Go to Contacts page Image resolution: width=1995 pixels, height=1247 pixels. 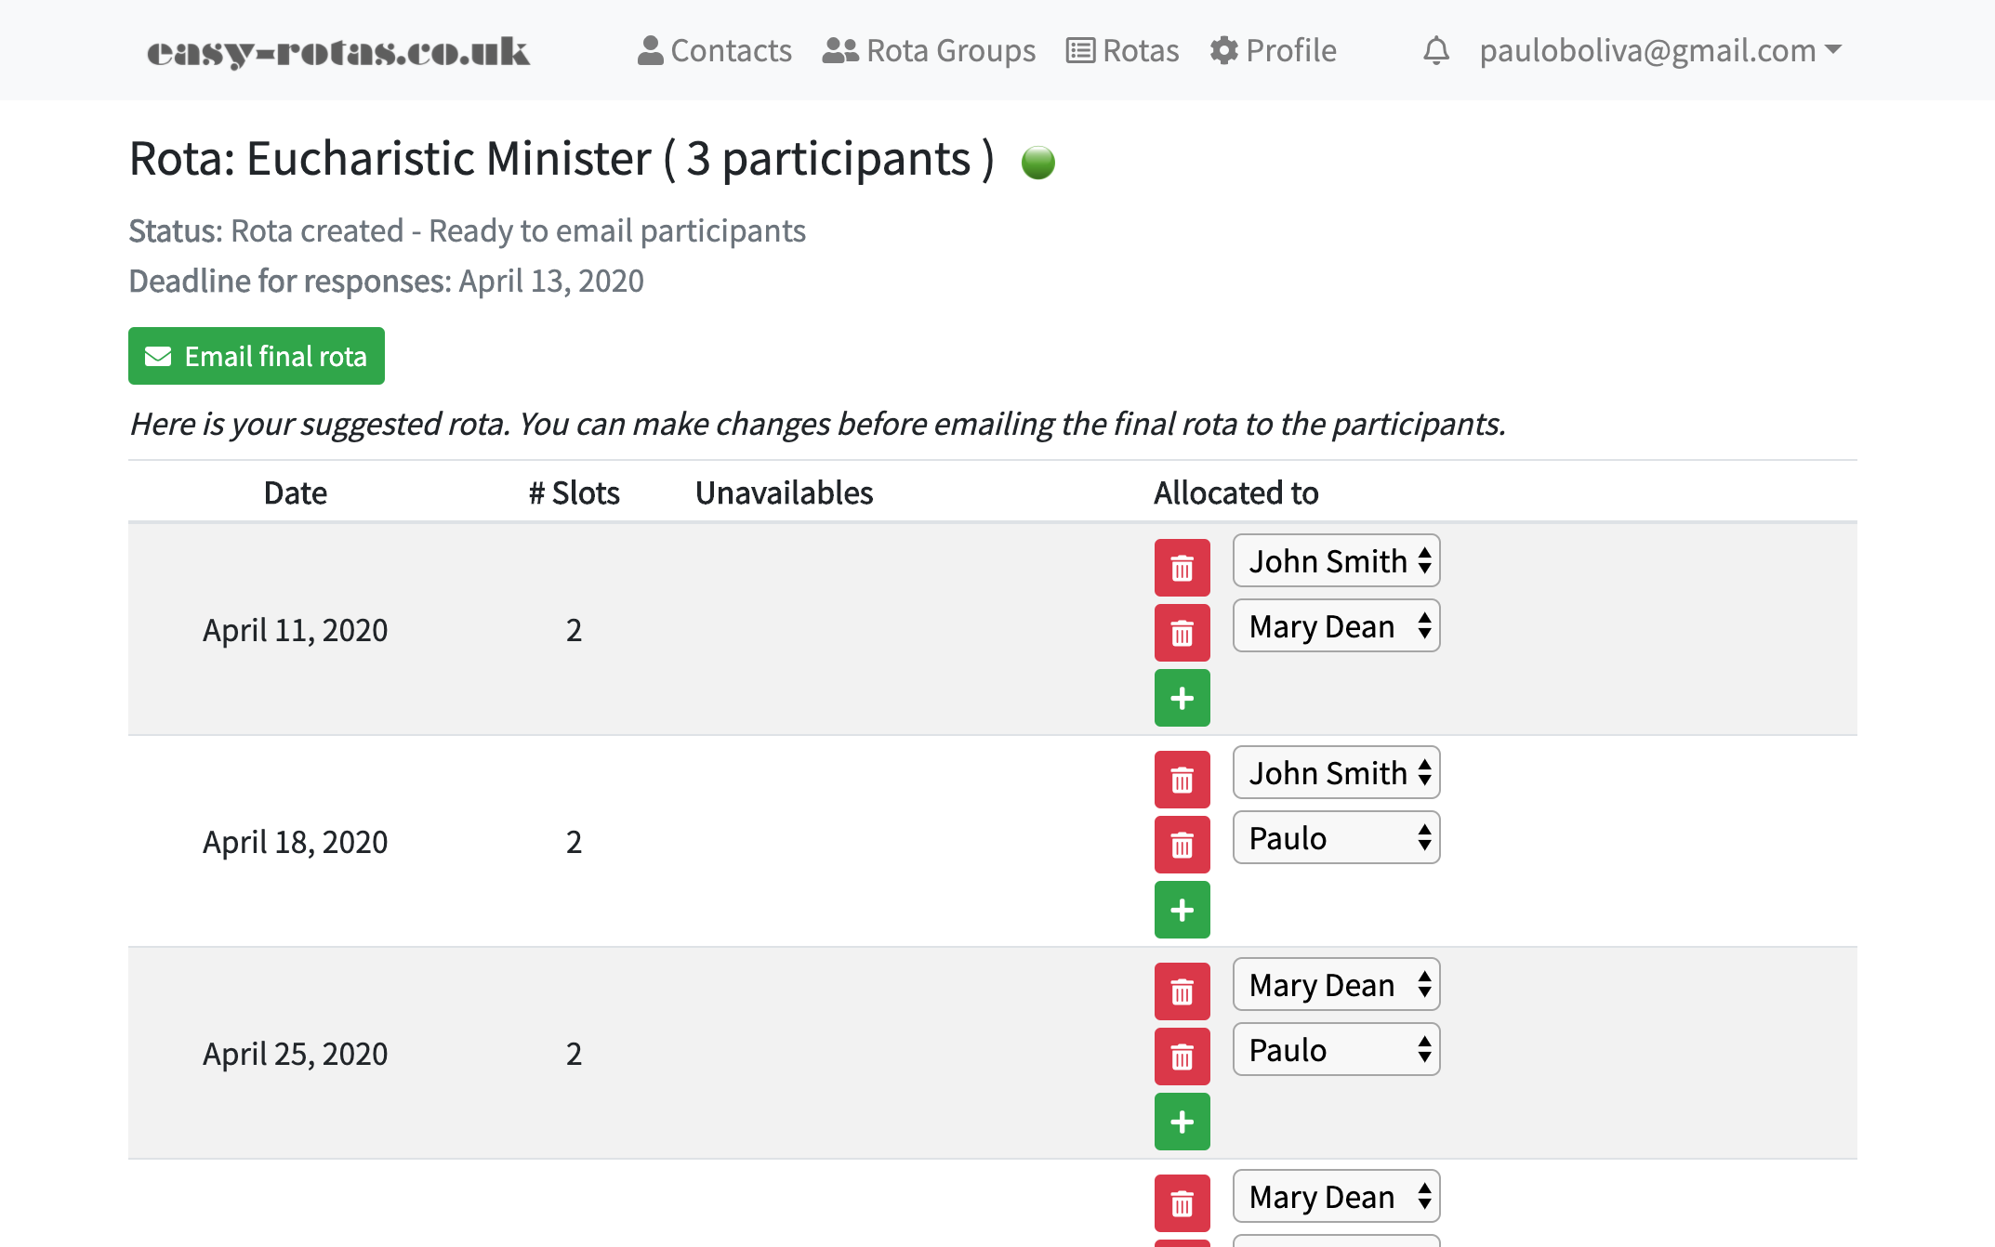pos(715,50)
